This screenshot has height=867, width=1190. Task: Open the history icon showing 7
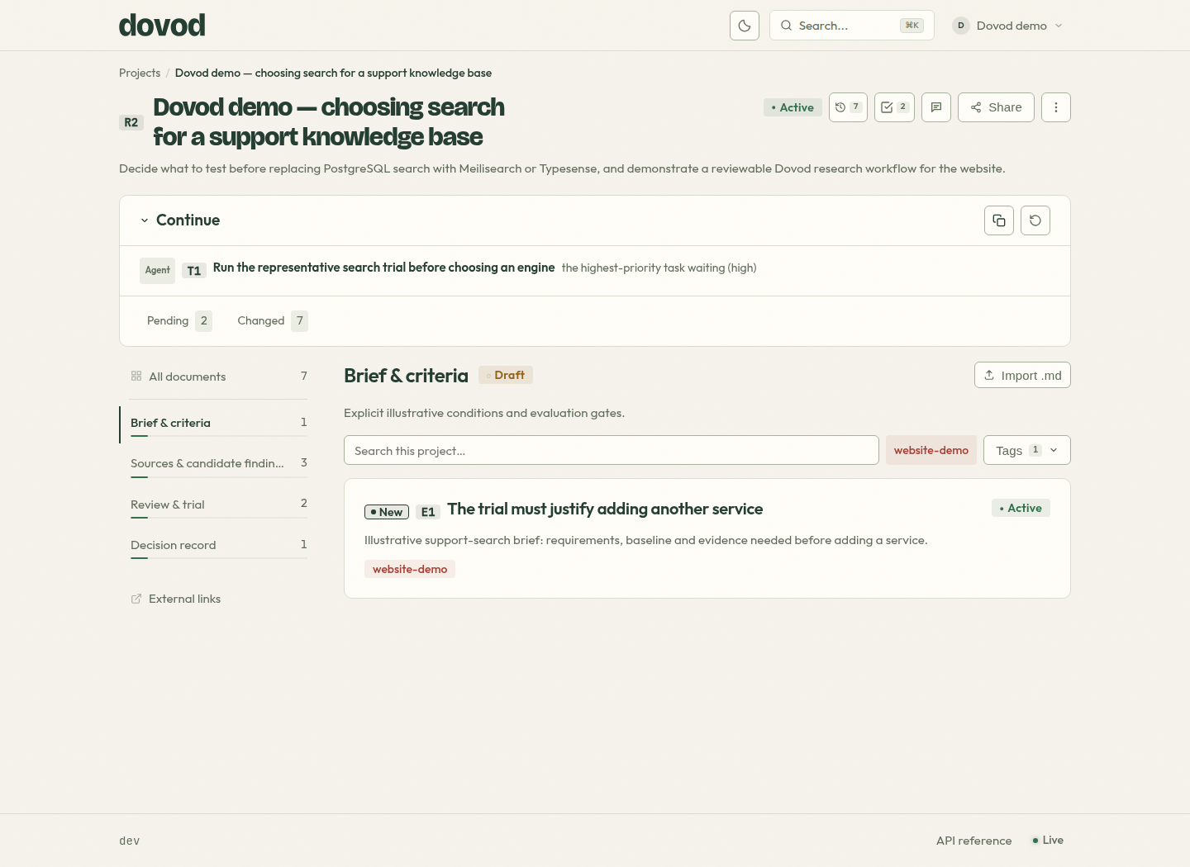pos(848,107)
